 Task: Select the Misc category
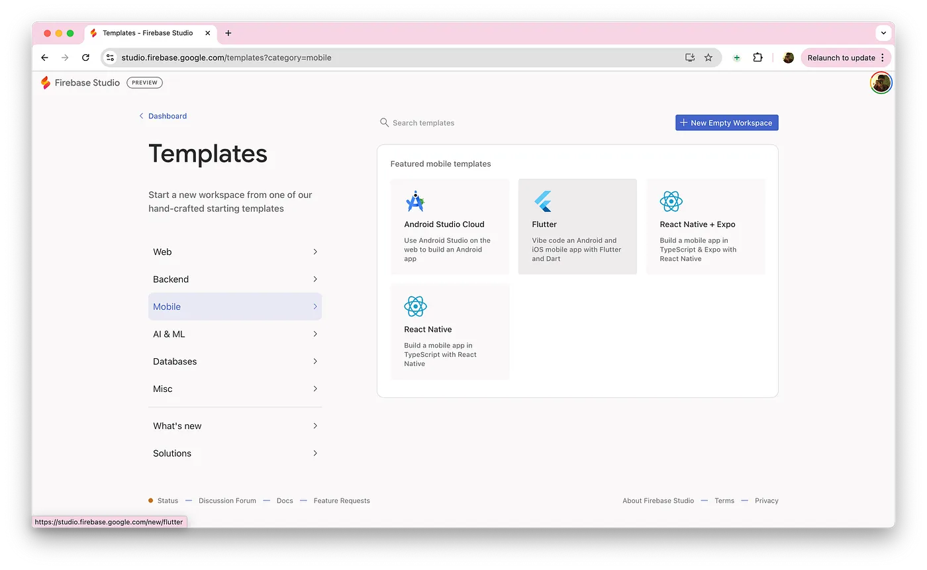(x=235, y=389)
